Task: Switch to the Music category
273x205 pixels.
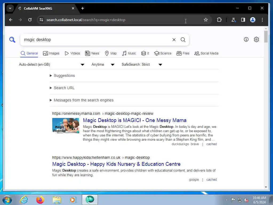Action: coord(129,53)
